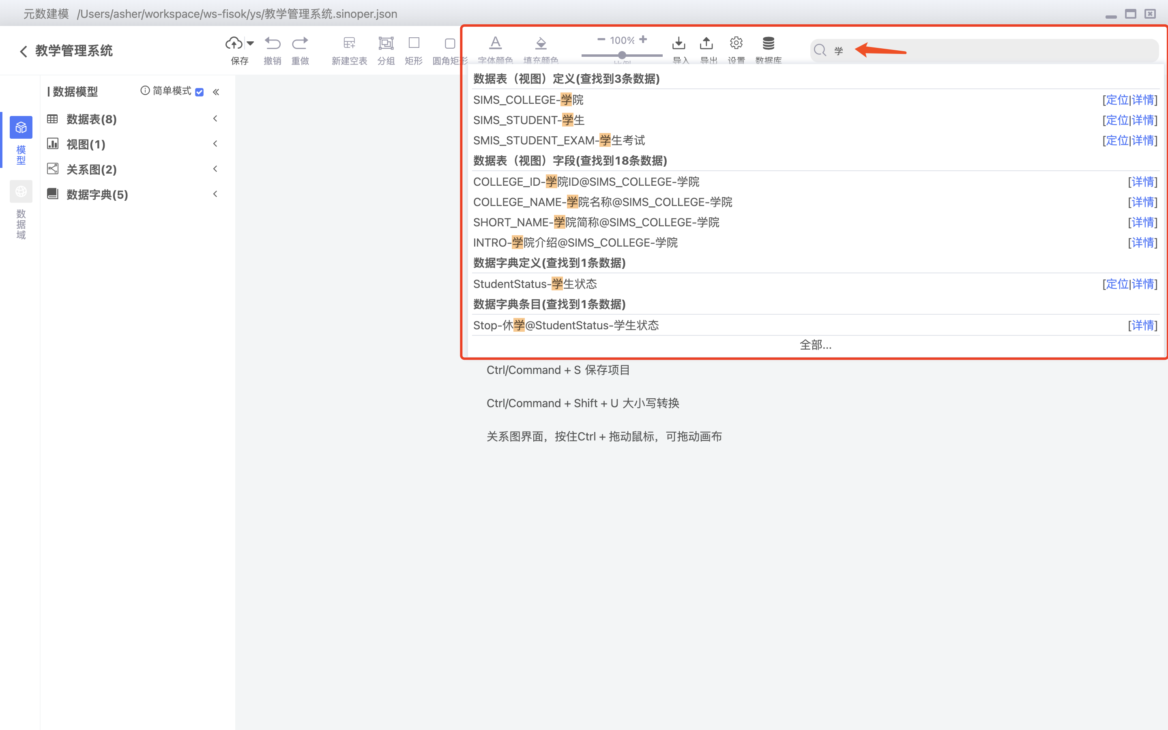Image resolution: width=1168 pixels, height=730 pixels.
Task: Toggle the Simple Mode (简单模式) checkbox
Action: (x=200, y=92)
